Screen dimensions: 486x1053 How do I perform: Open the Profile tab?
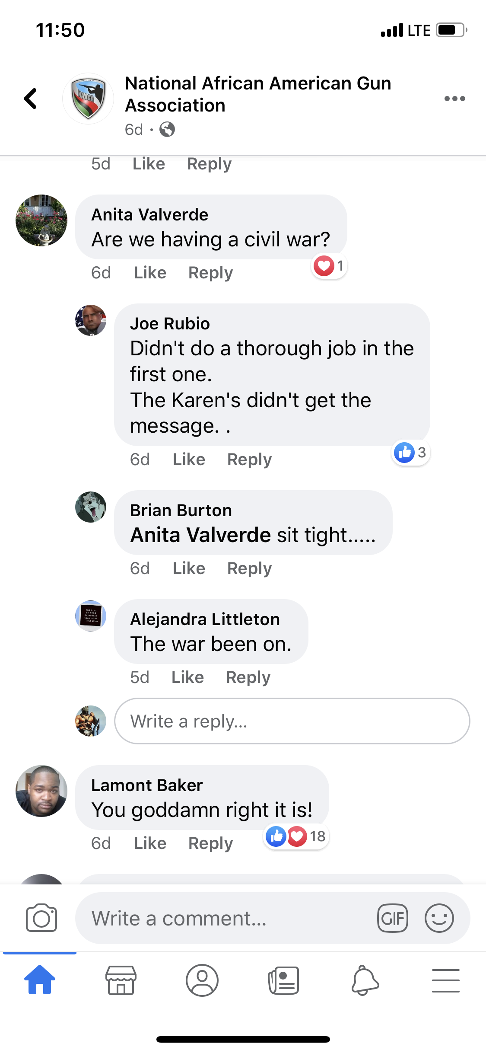pos(202,980)
